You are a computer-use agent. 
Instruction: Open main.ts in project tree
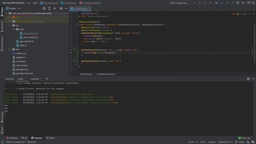click(x=23, y=45)
